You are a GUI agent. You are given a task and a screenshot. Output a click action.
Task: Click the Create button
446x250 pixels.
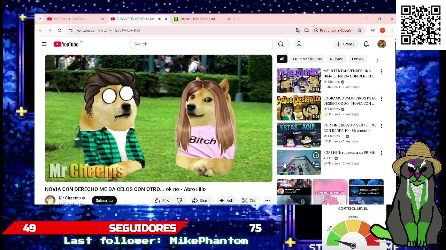[x=345, y=44]
